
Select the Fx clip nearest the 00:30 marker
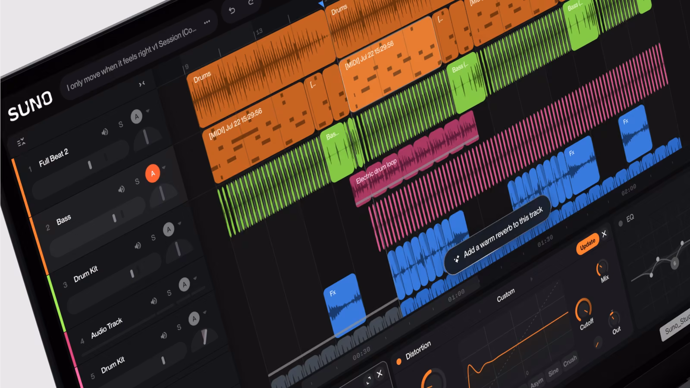(345, 305)
